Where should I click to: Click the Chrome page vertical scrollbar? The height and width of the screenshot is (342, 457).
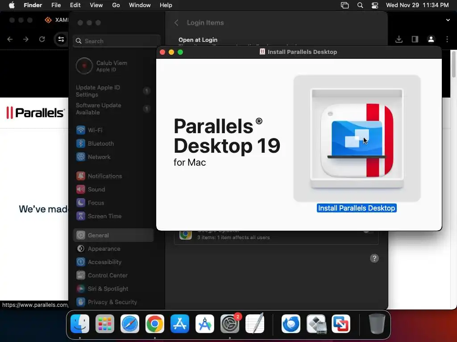454,64
